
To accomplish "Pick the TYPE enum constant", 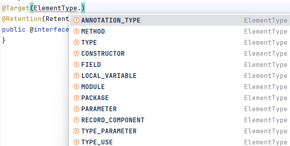I will [x=180, y=42].
